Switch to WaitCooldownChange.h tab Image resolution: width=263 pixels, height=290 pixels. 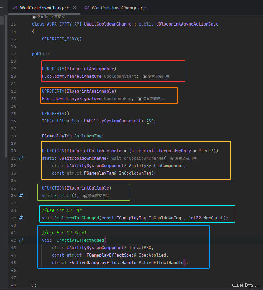coord(44,7)
